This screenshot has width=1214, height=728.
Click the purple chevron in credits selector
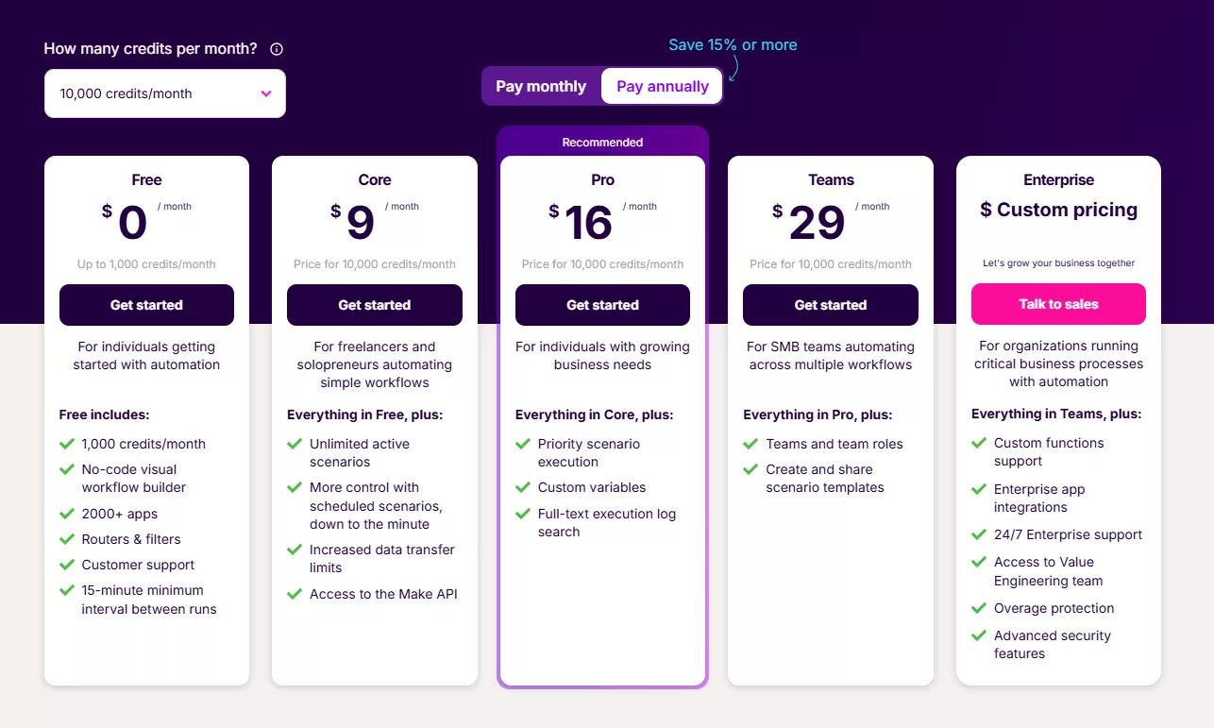266,93
